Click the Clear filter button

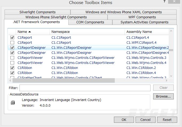[163, 88]
